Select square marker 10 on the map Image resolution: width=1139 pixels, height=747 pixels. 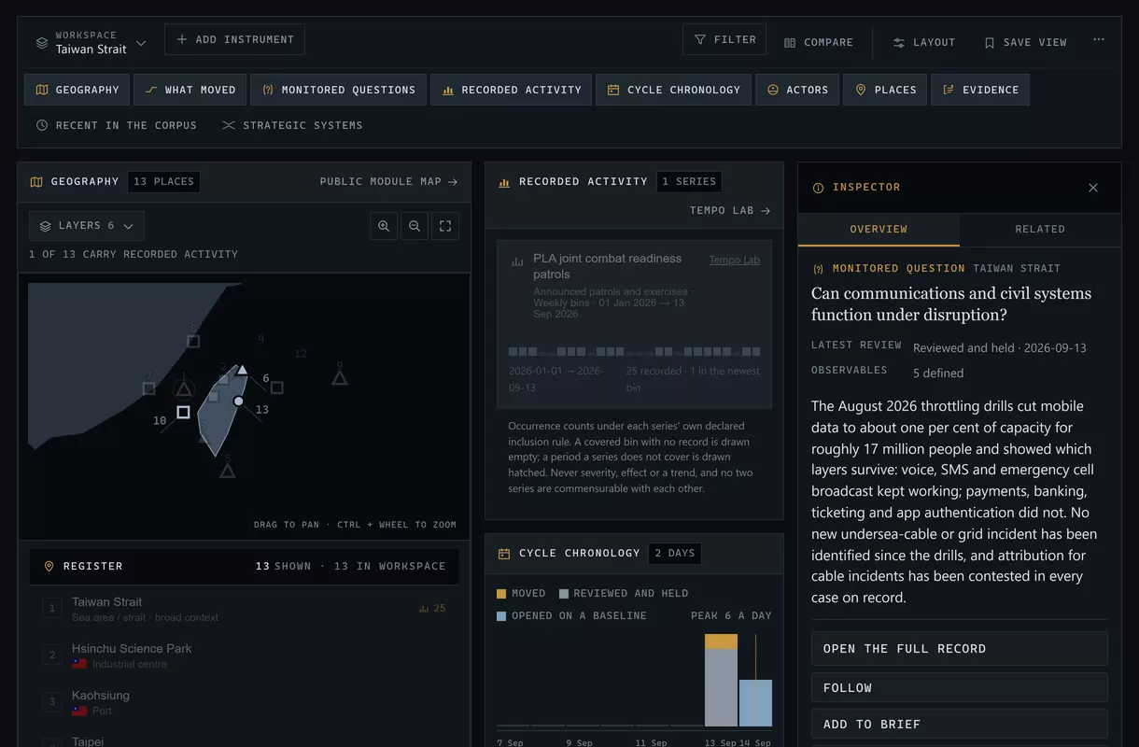pos(183,412)
